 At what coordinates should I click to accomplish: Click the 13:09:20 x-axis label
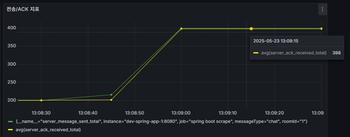[x=274, y=113]
